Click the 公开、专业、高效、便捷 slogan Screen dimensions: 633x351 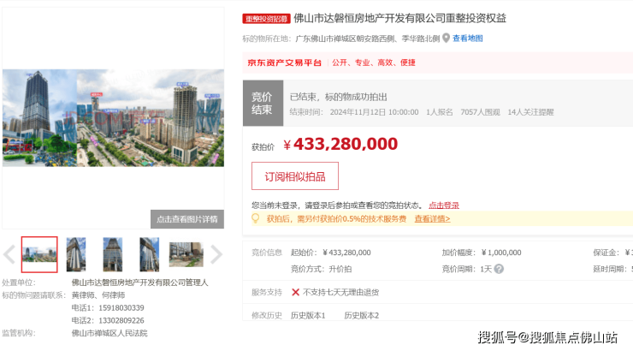coord(374,62)
